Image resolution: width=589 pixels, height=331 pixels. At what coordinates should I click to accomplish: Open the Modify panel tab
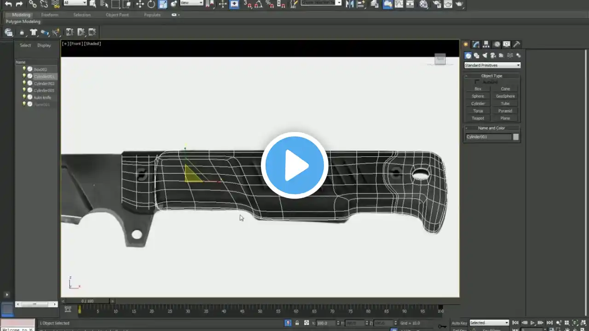click(476, 44)
